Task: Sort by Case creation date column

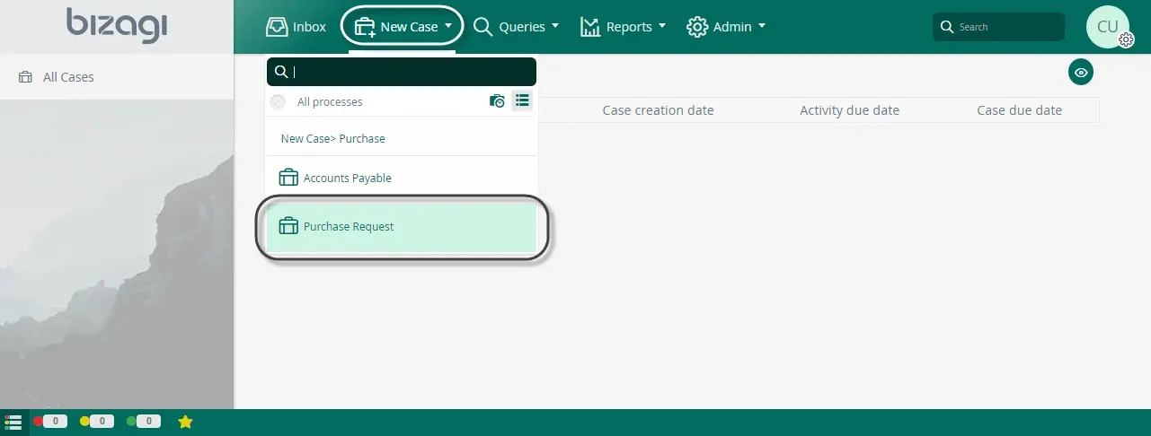Action: click(x=658, y=110)
